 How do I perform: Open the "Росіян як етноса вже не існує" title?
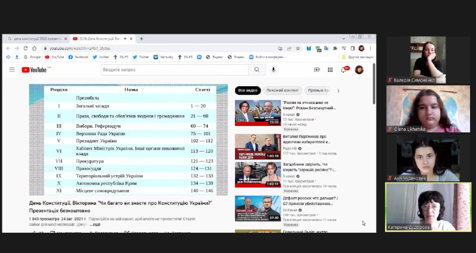pos(309,105)
